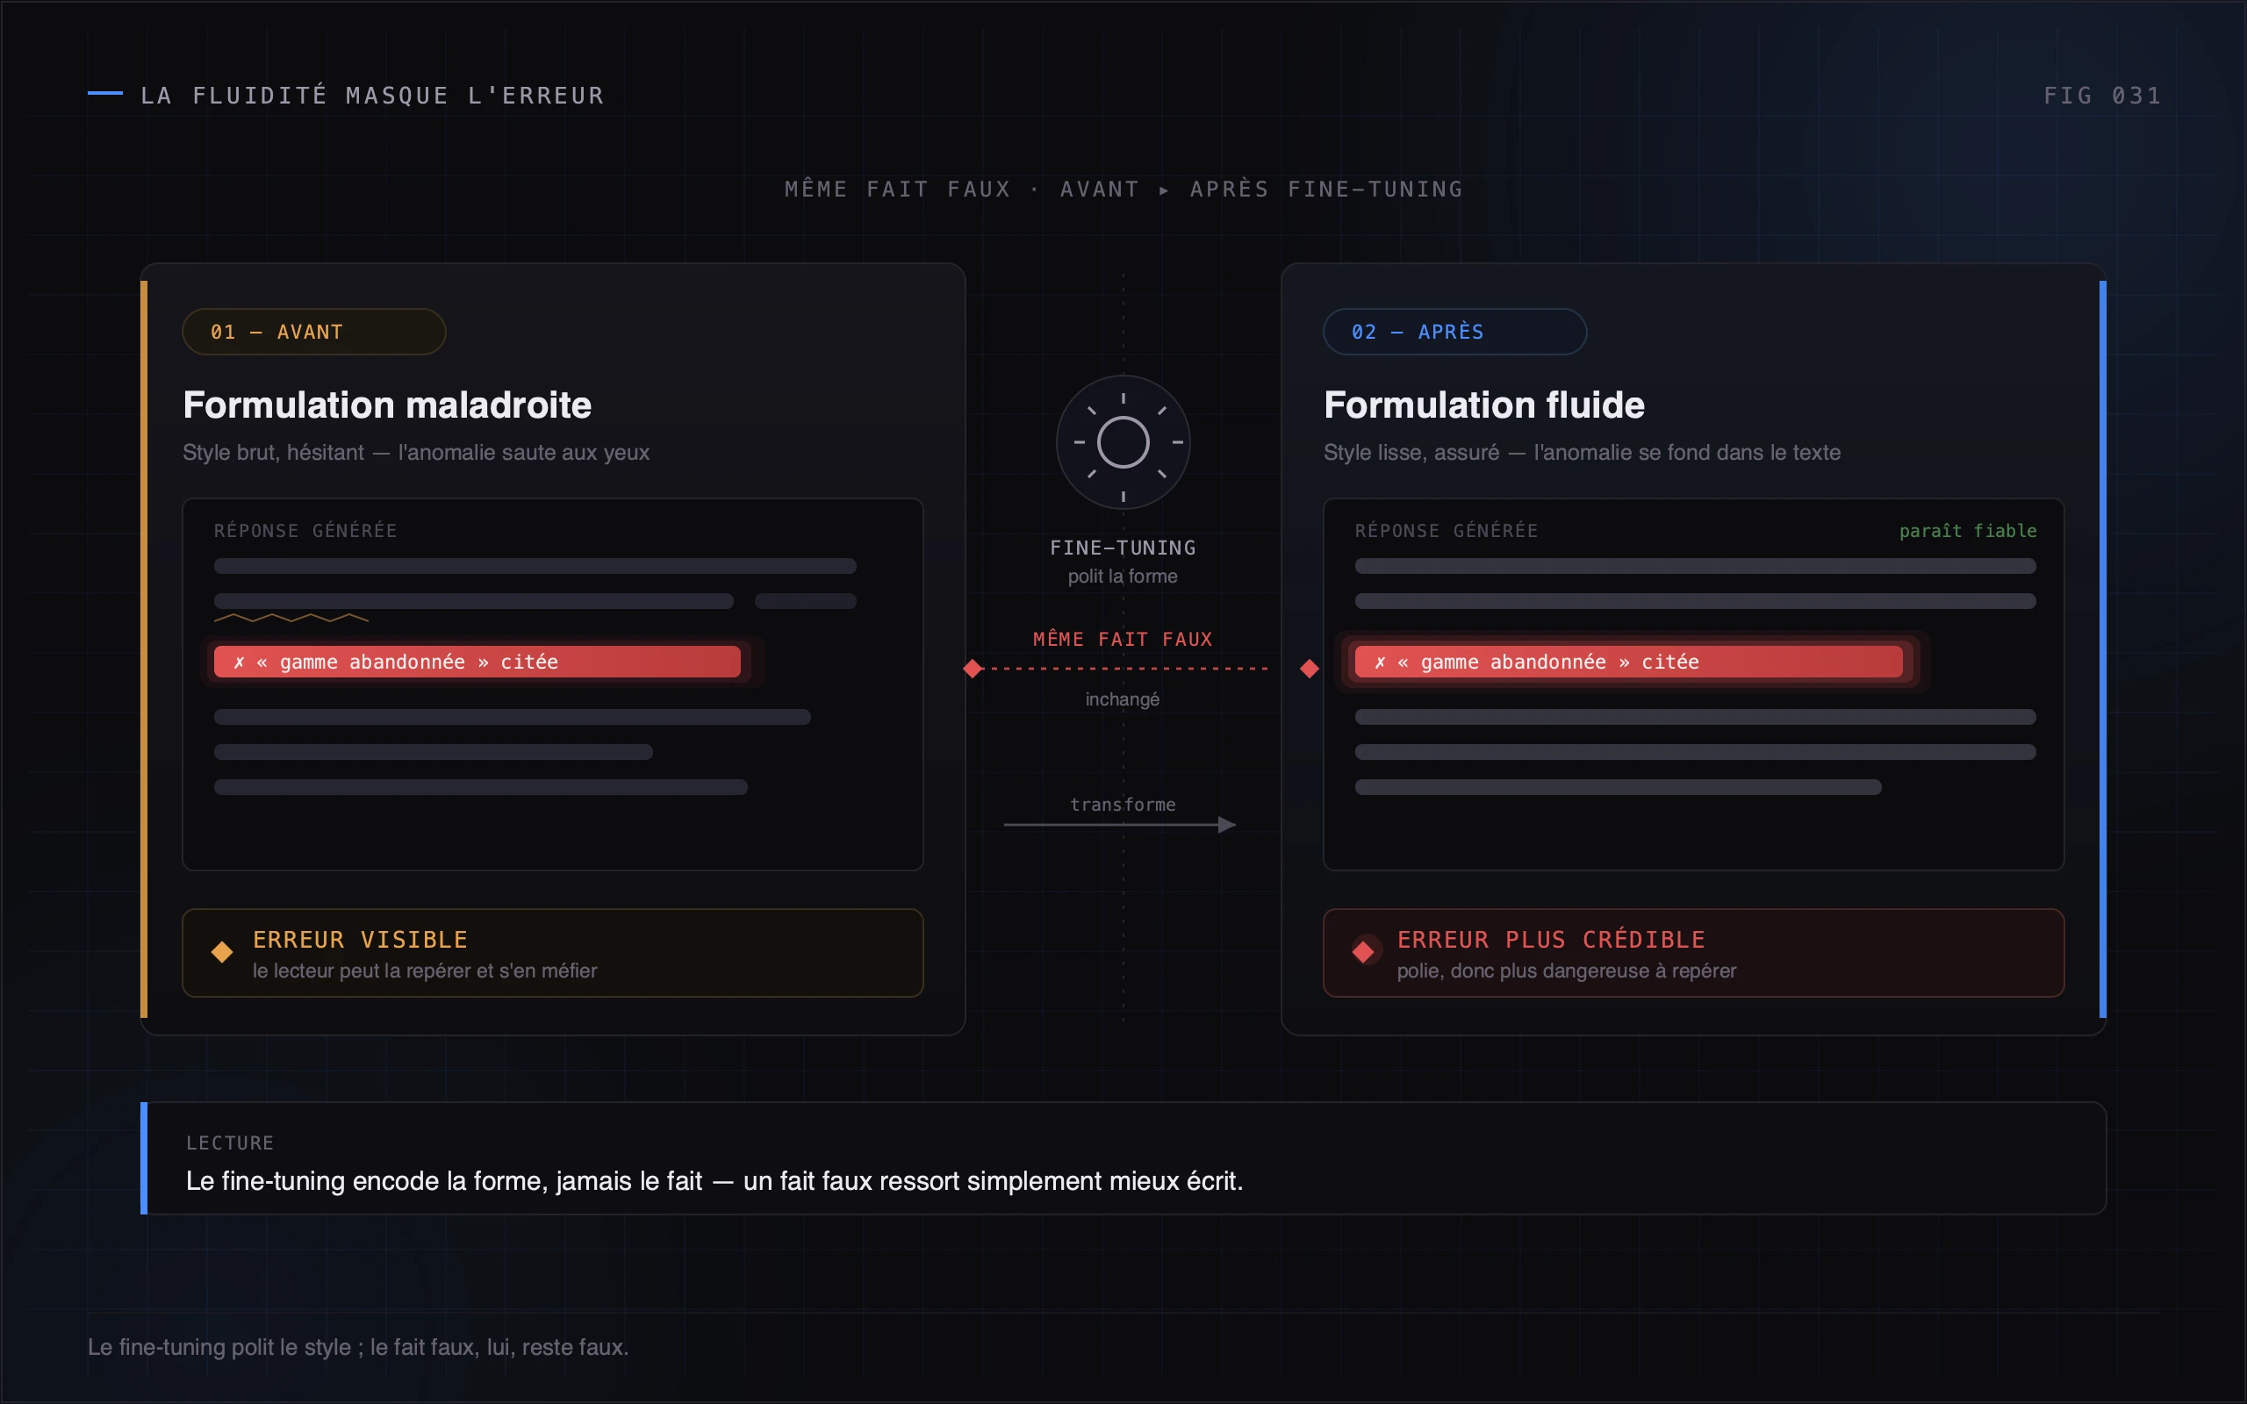Click the red MÊME FAIT FAUX label
Image resolution: width=2247 pixels, height=1404 pixels.
(x=1123, y=640)
